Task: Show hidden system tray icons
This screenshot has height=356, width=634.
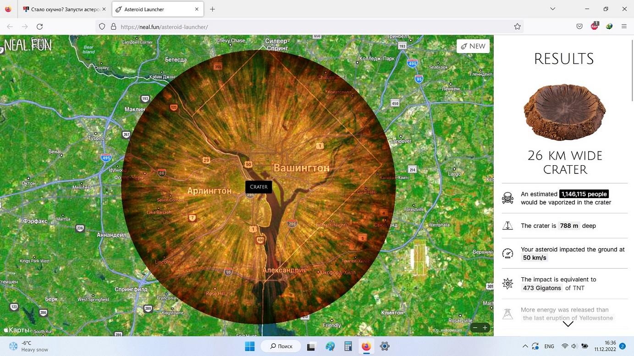Action: pos(525,346)
